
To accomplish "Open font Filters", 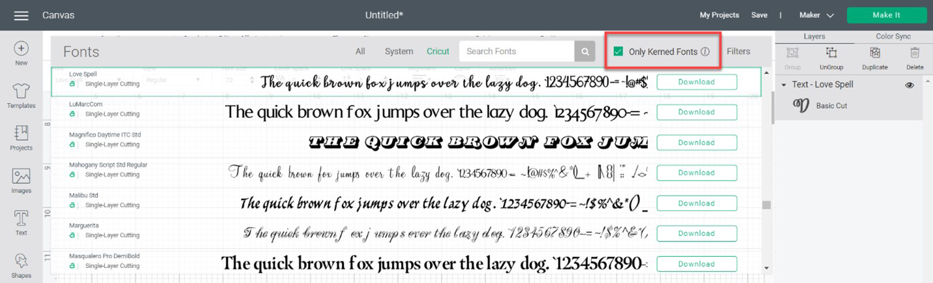I will (x=739, y=52).
